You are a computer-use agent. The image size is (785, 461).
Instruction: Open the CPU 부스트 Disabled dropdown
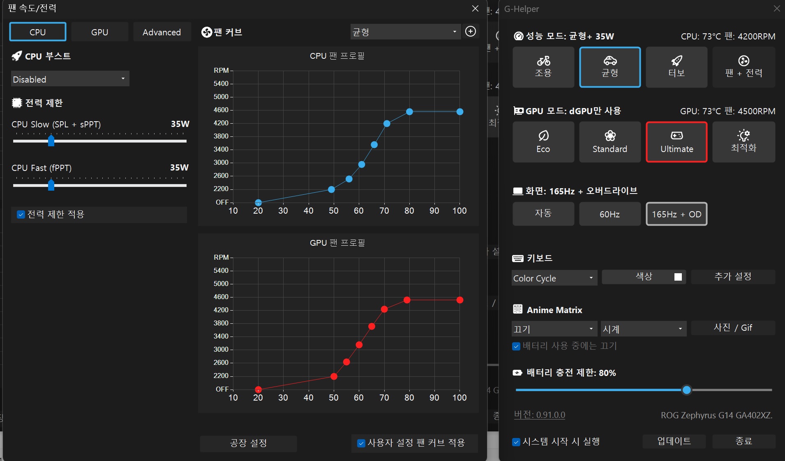point(69,78)
